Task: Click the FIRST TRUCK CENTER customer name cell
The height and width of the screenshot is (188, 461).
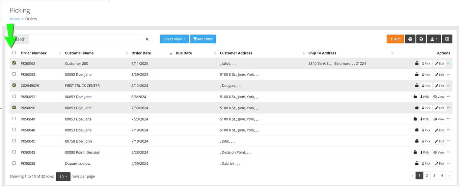Action: [x=82, y=86]
